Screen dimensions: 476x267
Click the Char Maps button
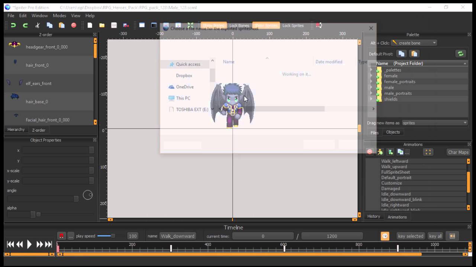click(458, 152)
